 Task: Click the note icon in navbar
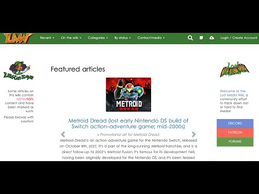click(201, 38)
